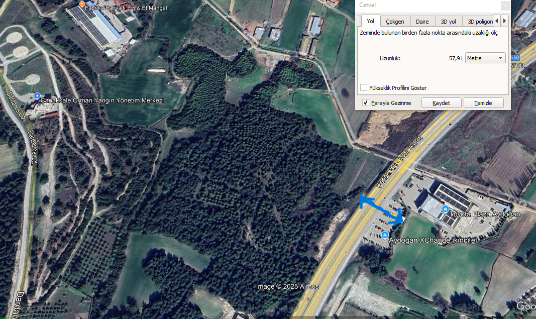Disable the Fareyle Gezinme checkbox
Viewport: 536px width, 319px height.
click(366, 102)
